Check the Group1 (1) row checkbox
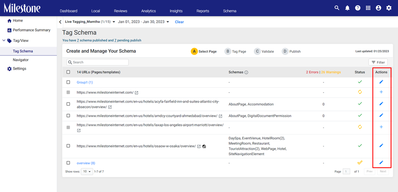The height and width of the screenshot is (192, 398). pos(68,82)
